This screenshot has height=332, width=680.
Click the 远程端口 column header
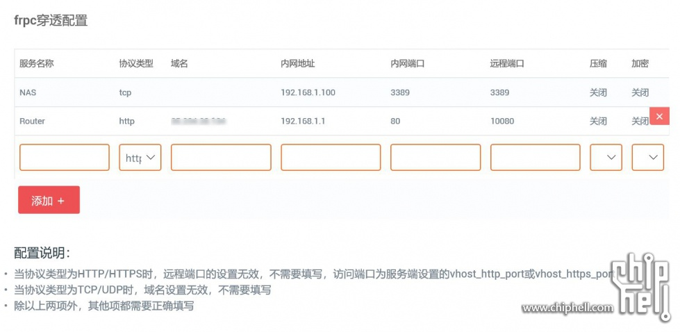(508, 64)
